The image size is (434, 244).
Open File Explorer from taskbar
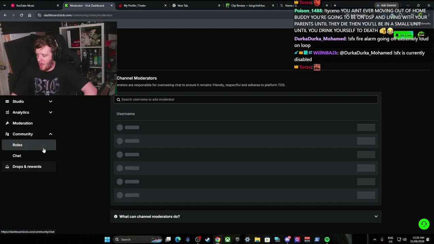click(257, 240)
